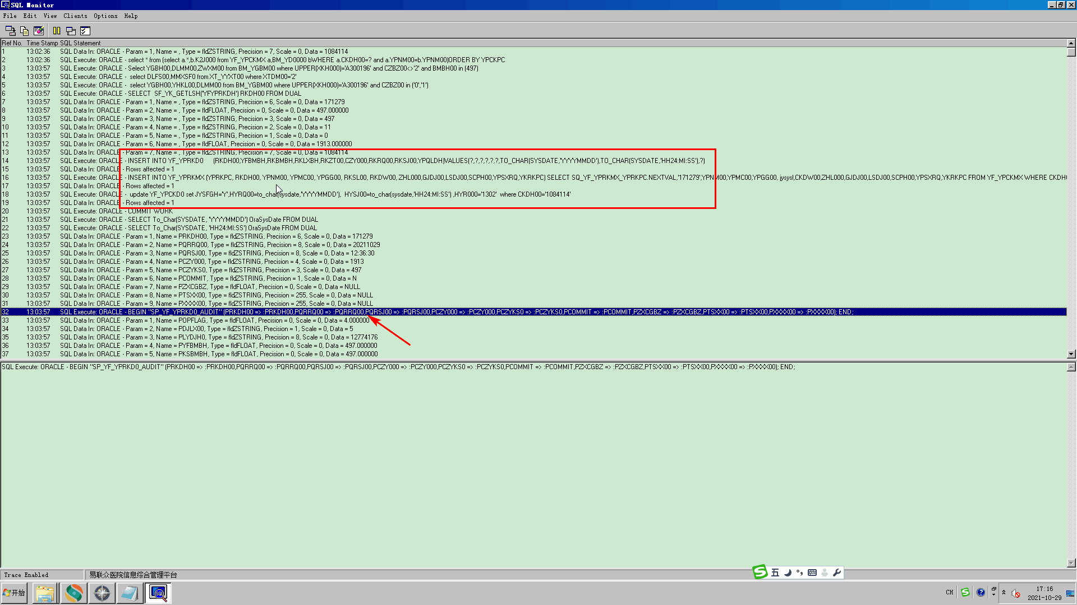Toggle the Wubi input mode character
The image size is (1077, 605).
[x=775, y=573]
